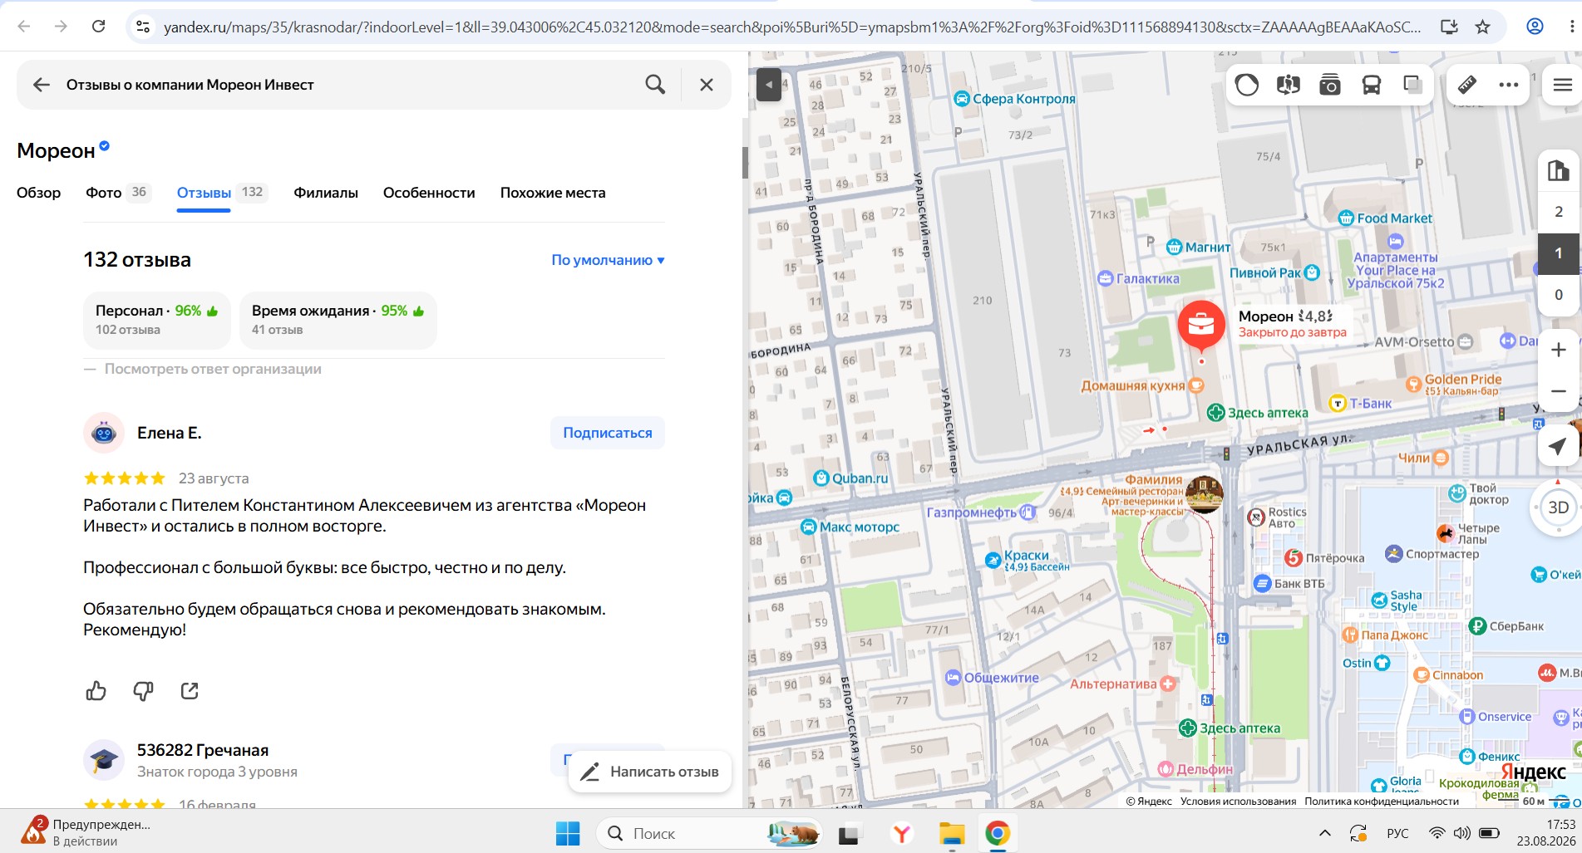Open the По умолчанию sort dropdown
Viewport: 1582px width, 853px height.
click(608, 260)
